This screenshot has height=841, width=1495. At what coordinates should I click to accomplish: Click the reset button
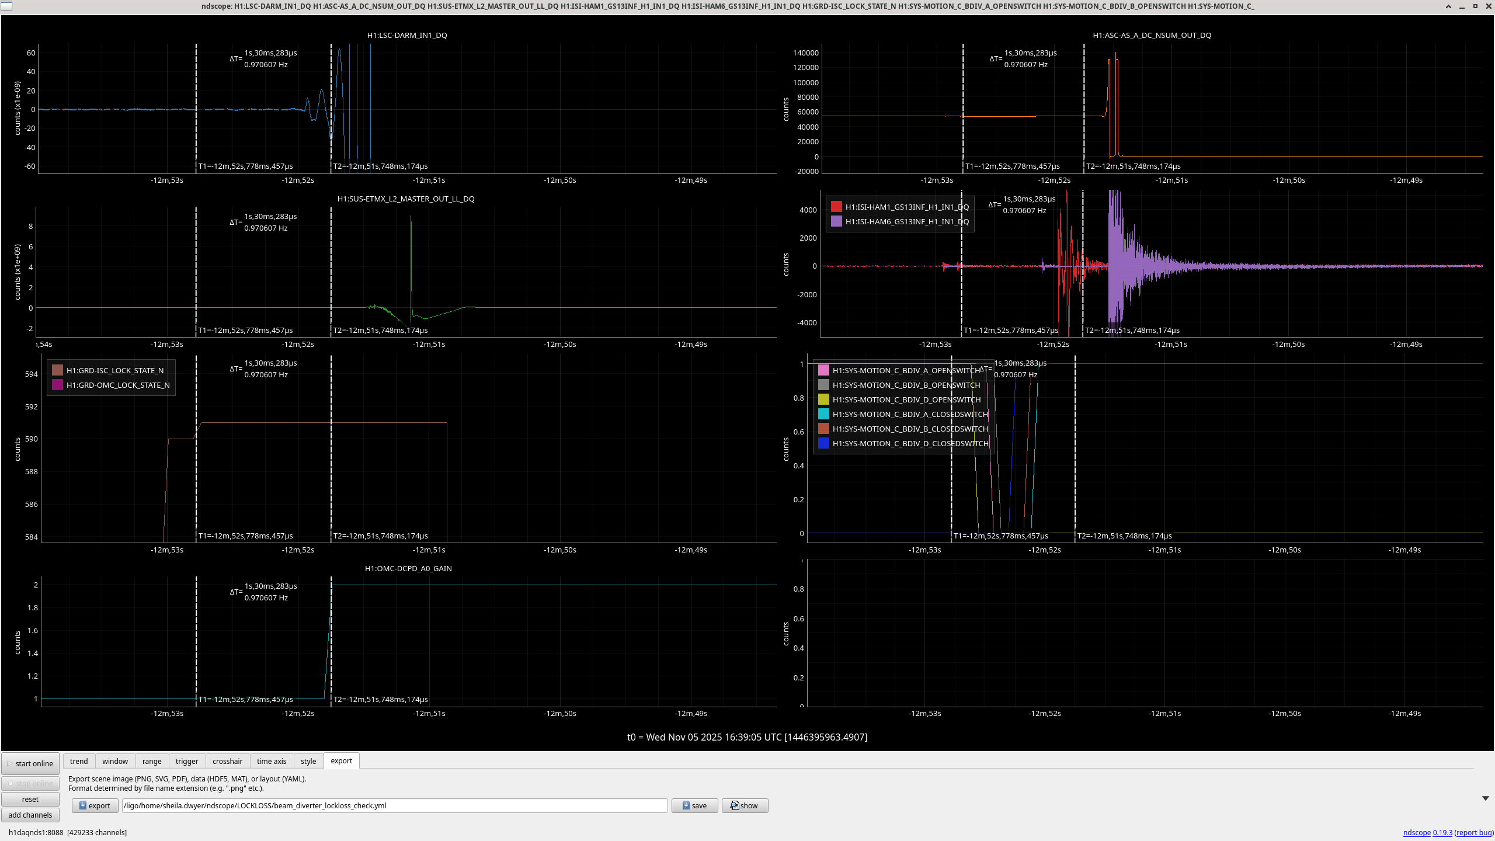(x=30, y=799)
